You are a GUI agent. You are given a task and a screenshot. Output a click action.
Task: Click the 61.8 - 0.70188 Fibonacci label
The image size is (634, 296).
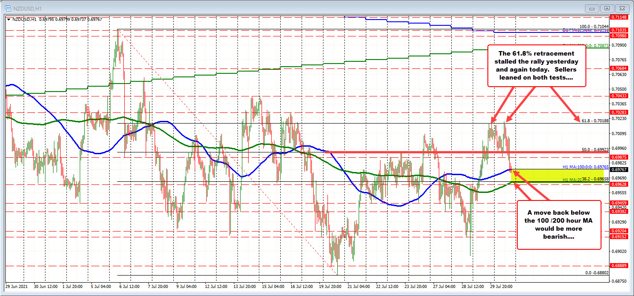pyautogui.click(x=595, y=120)
